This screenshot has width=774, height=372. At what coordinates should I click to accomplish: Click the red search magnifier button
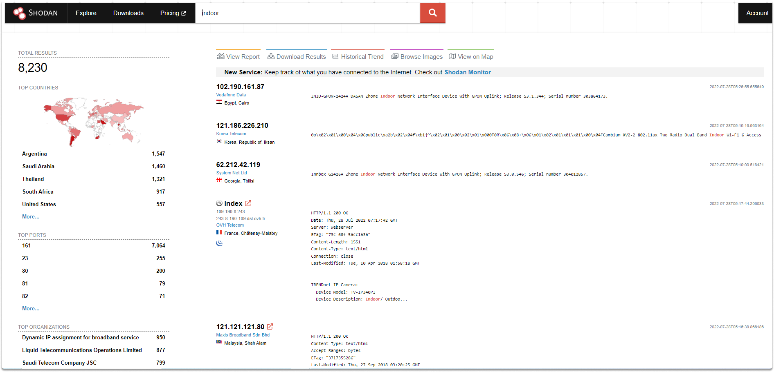point(432,13)
